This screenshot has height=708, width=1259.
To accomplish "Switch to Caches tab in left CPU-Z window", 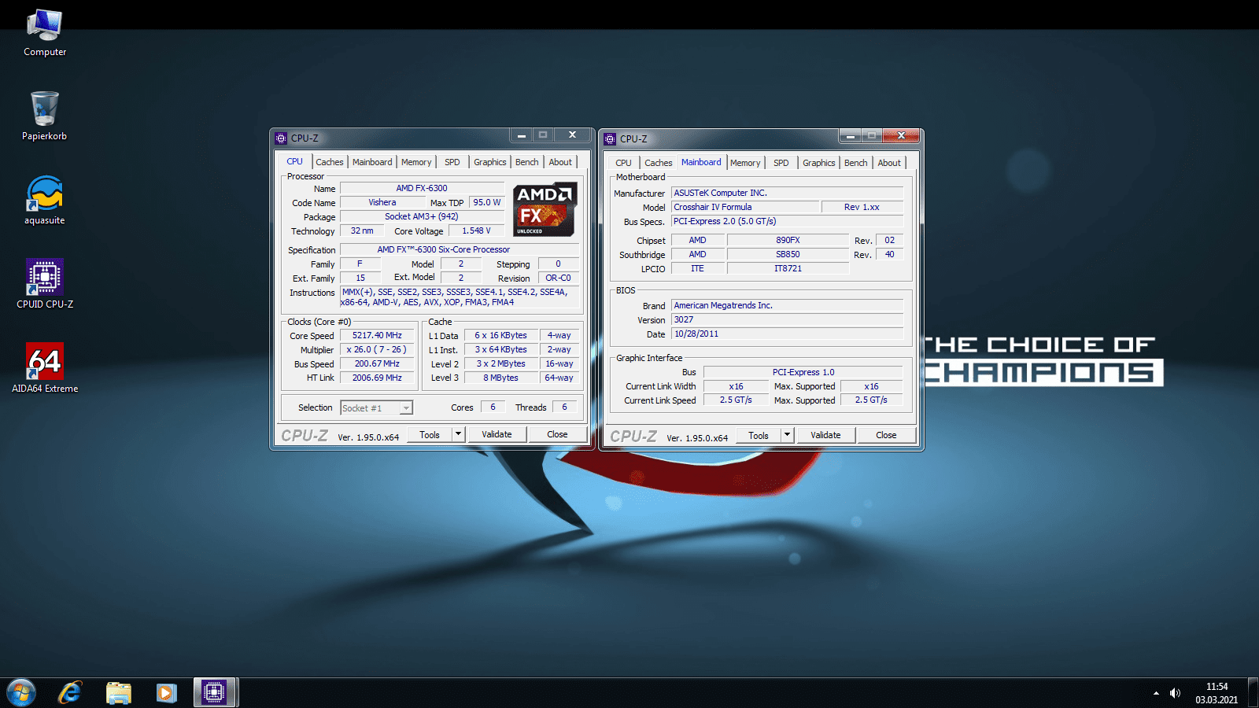I will tap(330, 162).
